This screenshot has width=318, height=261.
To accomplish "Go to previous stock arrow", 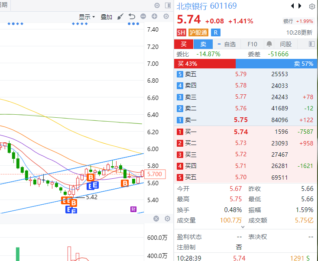I will coord(292,6).
